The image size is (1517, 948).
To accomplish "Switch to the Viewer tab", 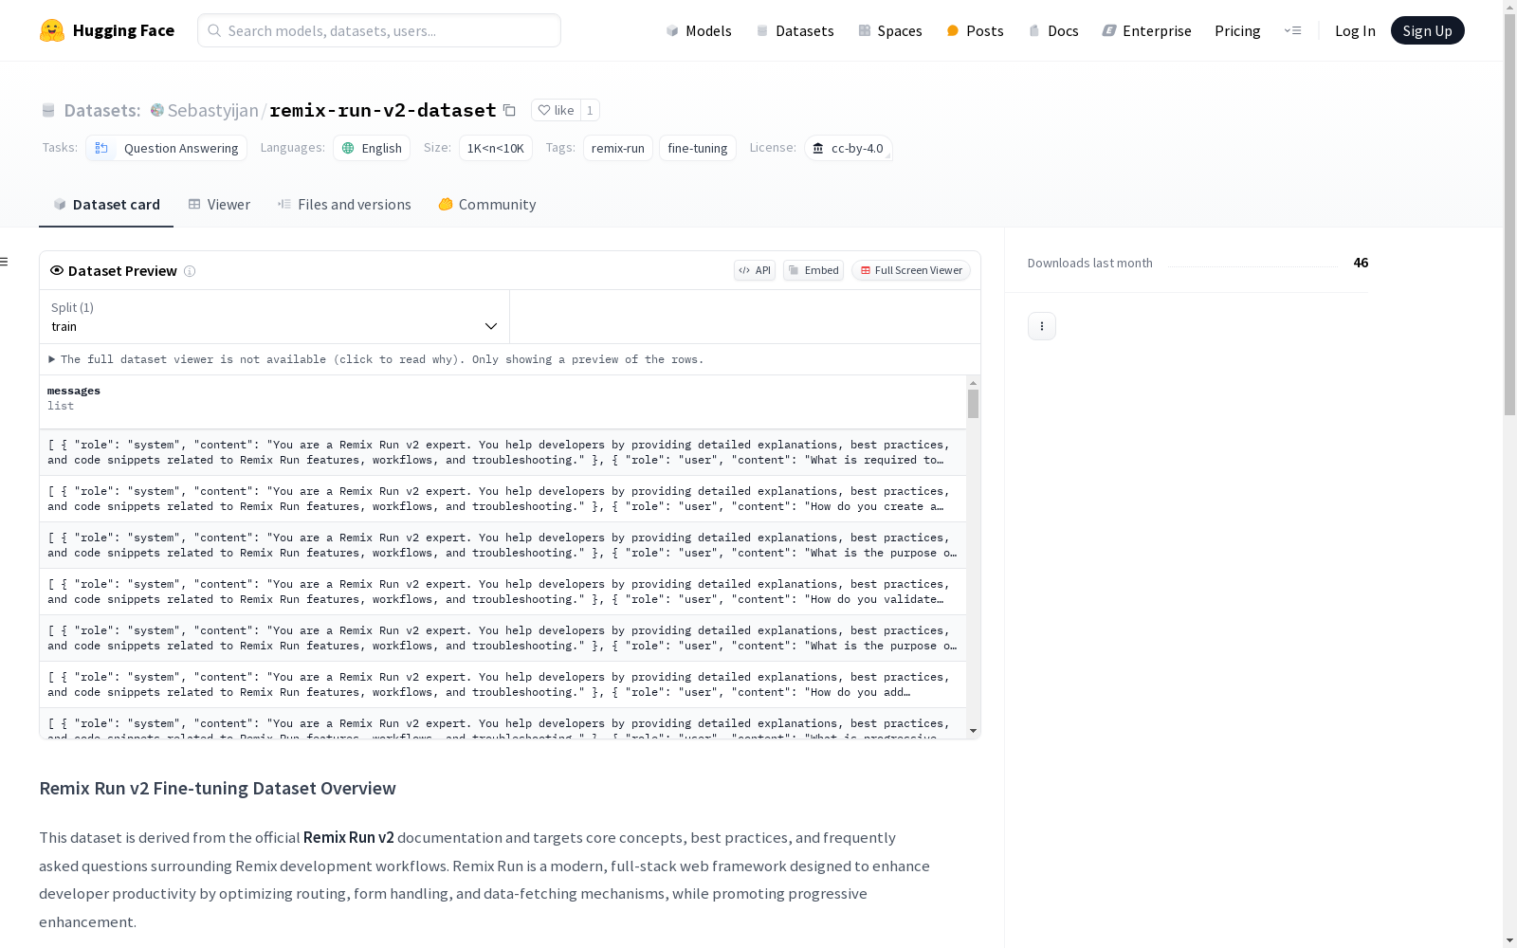I will [x=219, y=205].
